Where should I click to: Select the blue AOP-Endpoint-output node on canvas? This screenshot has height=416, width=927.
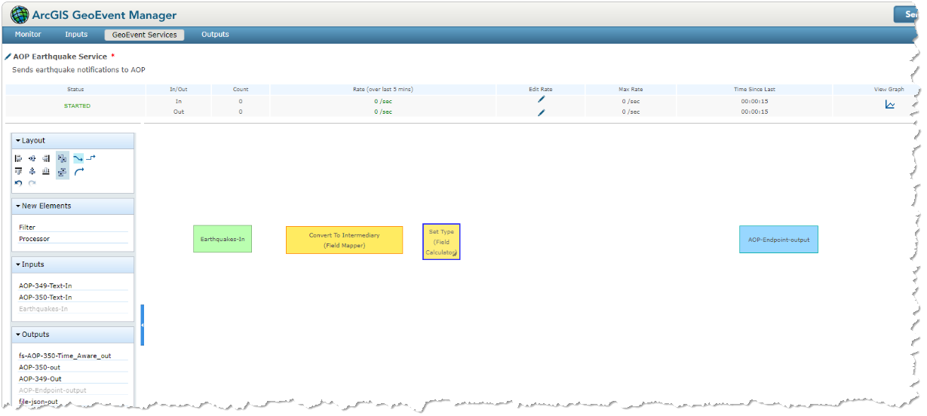coord(778,240)
